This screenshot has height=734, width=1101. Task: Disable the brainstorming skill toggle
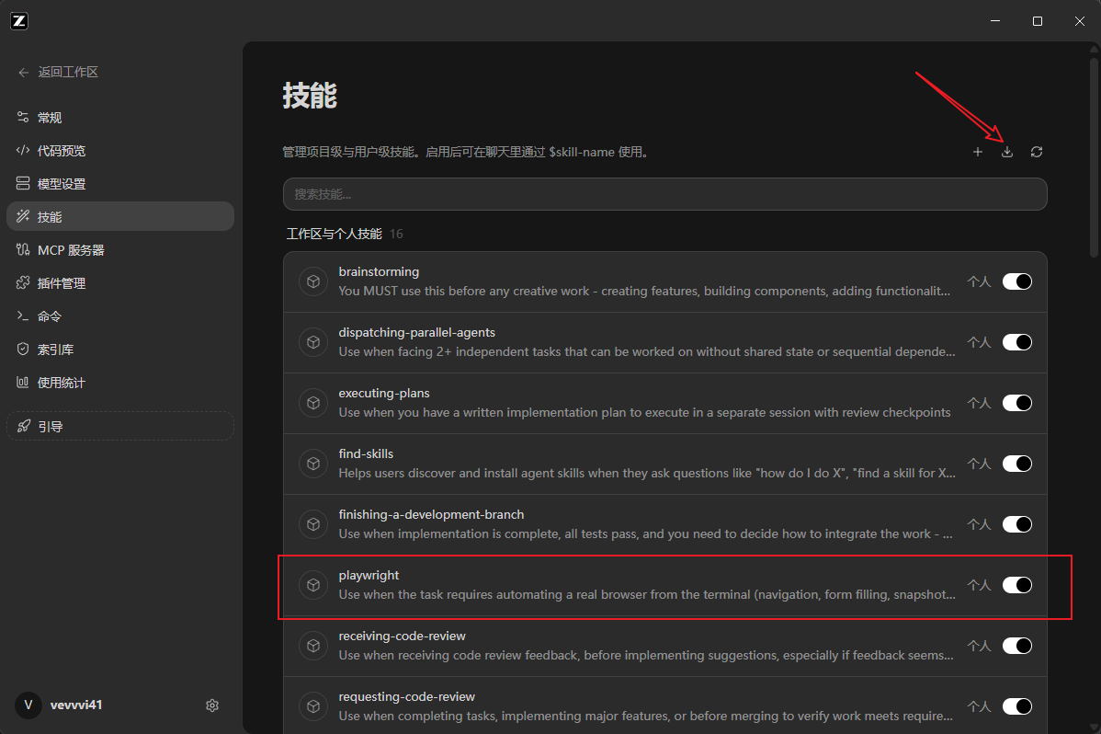[x=1016, y=281]
